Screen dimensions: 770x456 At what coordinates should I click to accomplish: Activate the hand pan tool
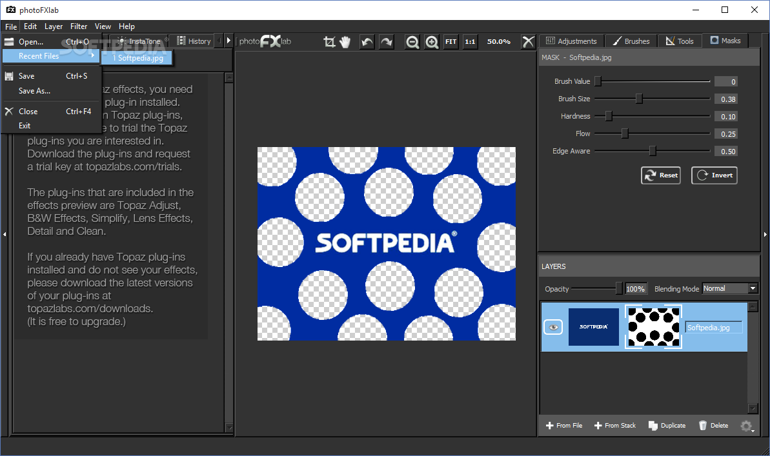tap(345, 42)
